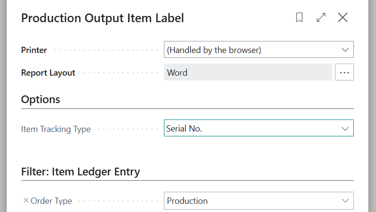Click the Report Layout field label
This screenshot has height=212, width=376.
[48, 73]
